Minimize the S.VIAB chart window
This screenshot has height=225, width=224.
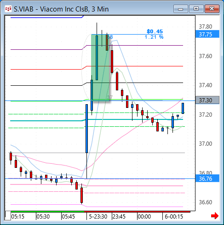pyautogui.click(x=181, y=9)
